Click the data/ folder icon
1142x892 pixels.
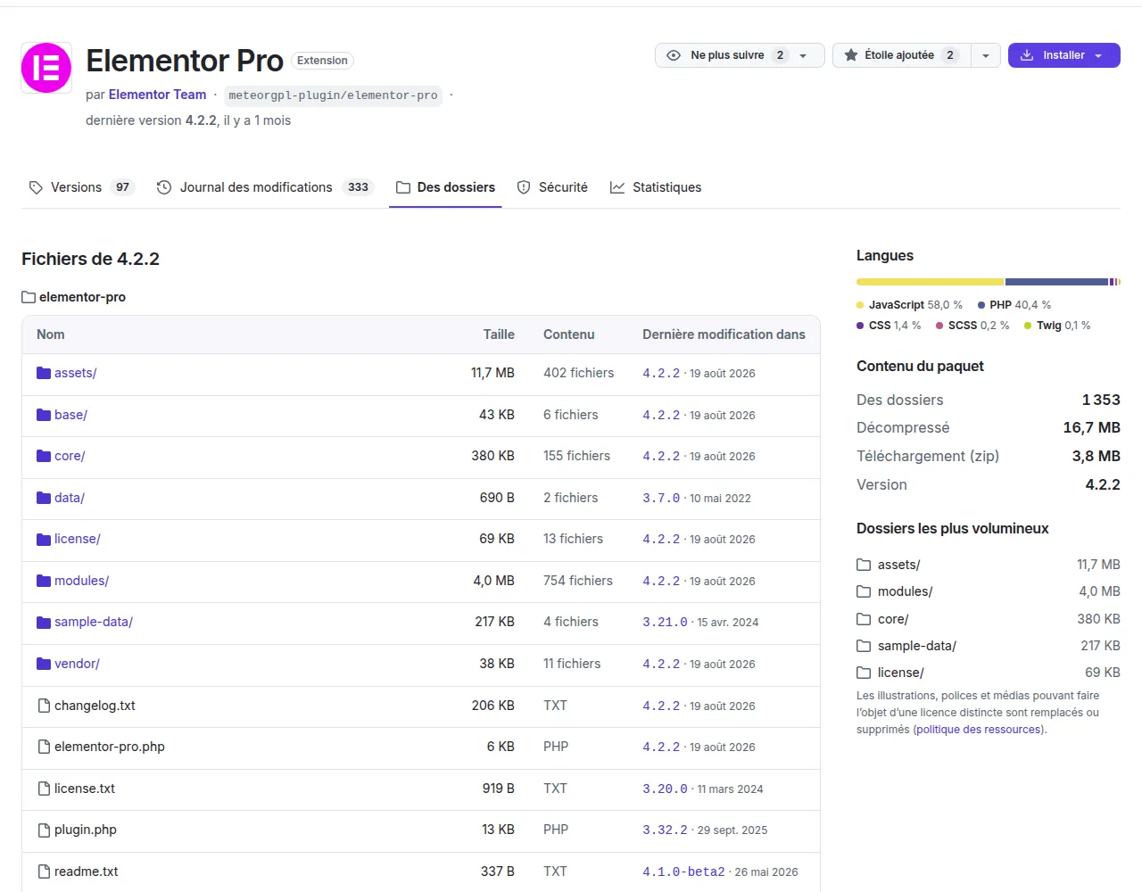click(44, 498)
